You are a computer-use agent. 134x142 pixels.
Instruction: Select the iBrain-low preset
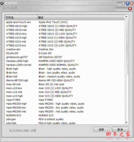[12, 73]
